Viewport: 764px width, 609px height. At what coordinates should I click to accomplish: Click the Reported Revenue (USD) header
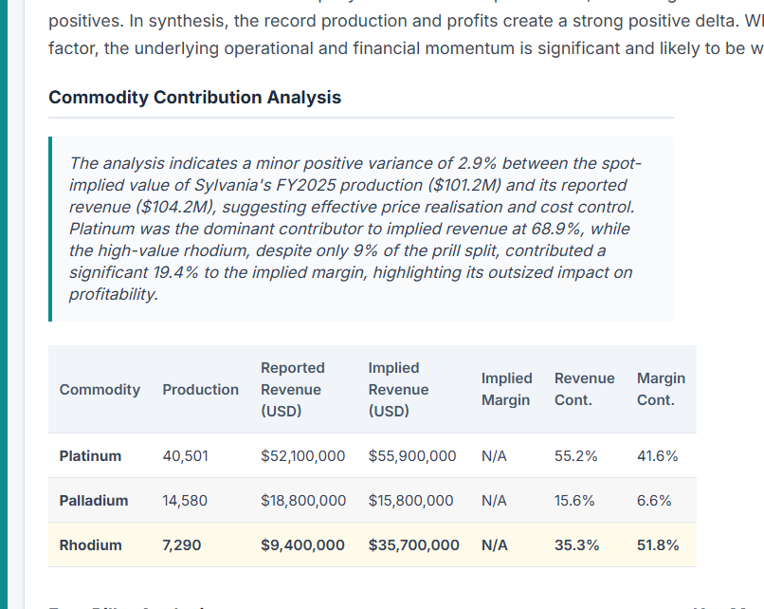(293, 389)
